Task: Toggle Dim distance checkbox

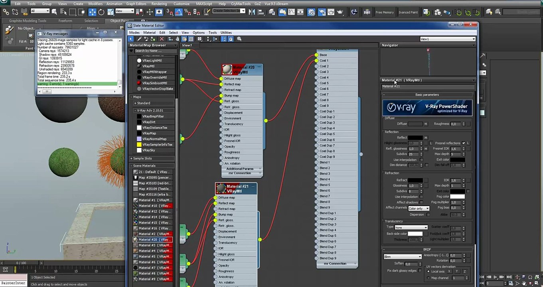Action: coord(427,165)
